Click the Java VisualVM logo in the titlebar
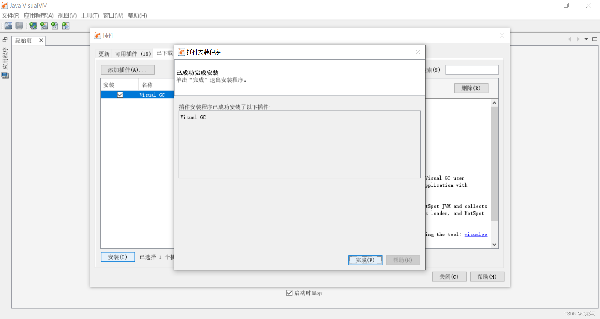 4,5
